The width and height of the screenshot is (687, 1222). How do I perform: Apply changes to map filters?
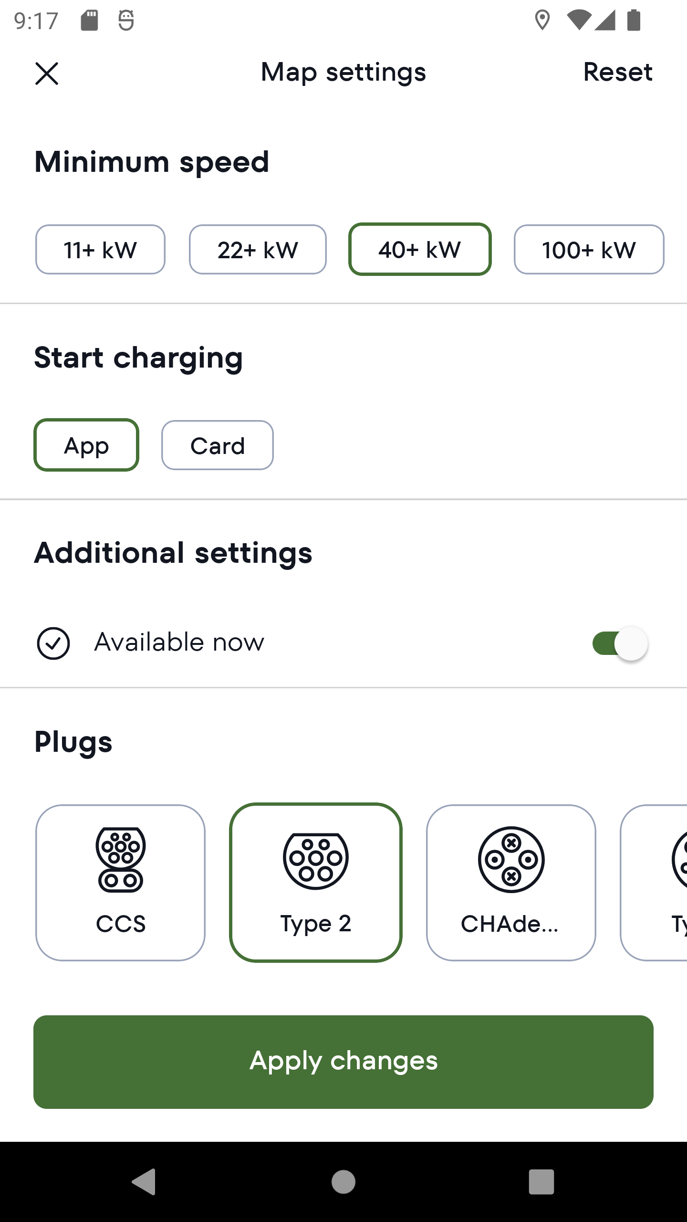click(x=343, y=1062)
